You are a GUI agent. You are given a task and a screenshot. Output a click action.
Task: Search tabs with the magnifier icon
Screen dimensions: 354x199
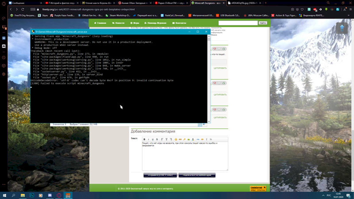pyautogui.click(x=328, y=3)
